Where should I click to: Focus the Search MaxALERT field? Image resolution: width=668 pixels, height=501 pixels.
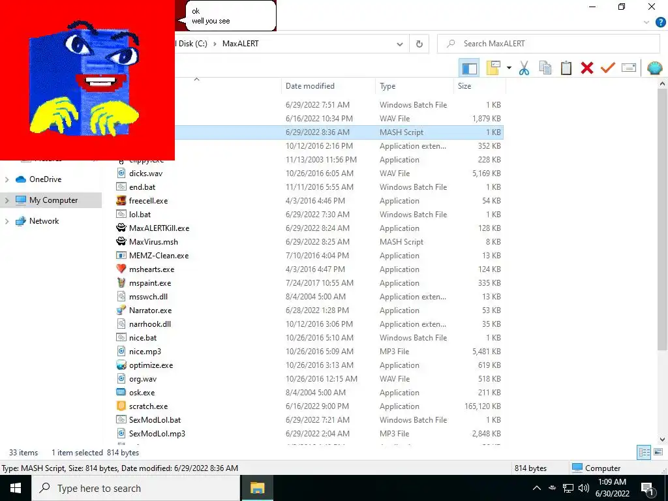pyautogui.click(x=548, y=44)
